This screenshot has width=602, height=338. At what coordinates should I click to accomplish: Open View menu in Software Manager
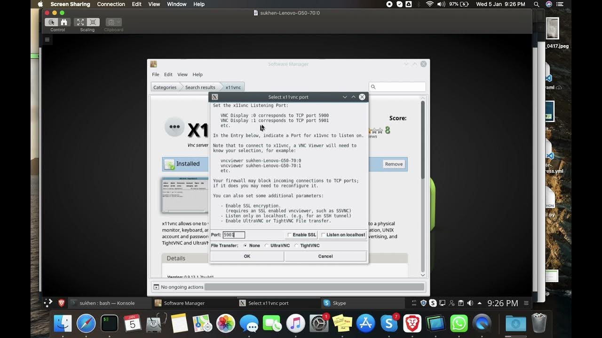click(x=182, y=74)
